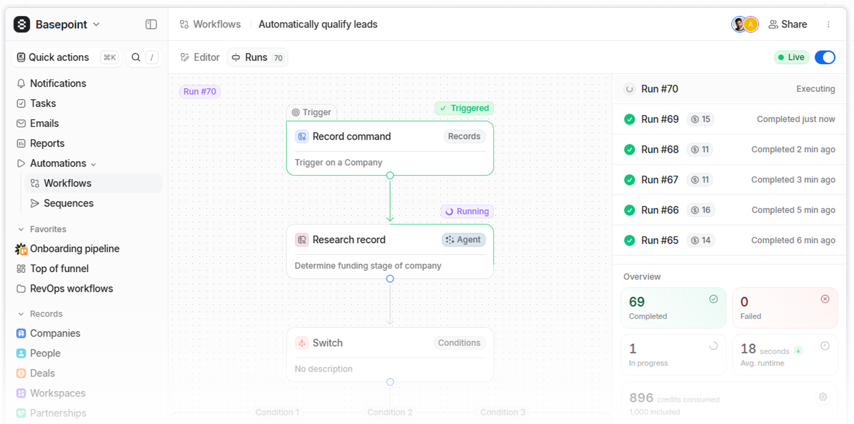This screenshot has width=854, height=424.
Task: Click the 69 Completed overview card
Action: (x=673, y=308)
